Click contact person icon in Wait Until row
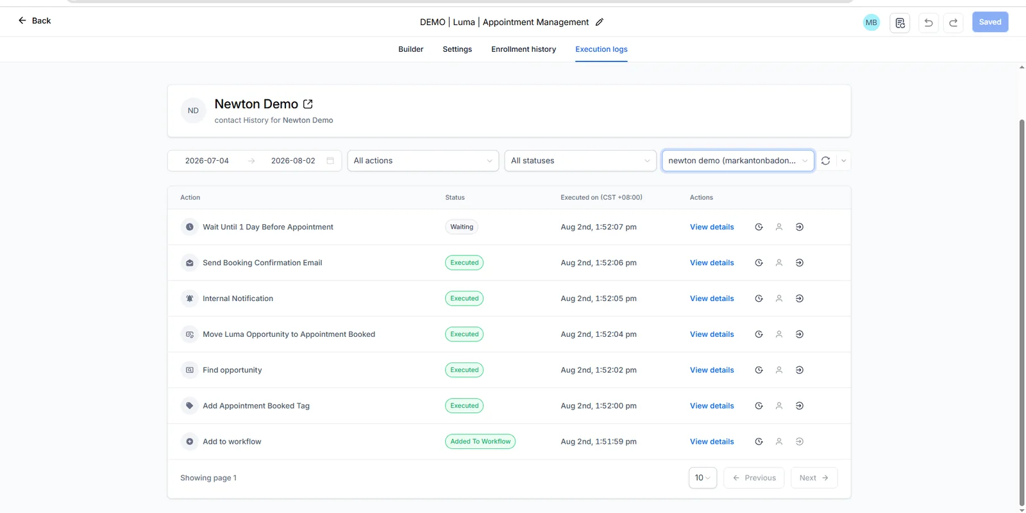This screenshot has width=1026, height=513. pyautogui.click(x=779, y=227)
